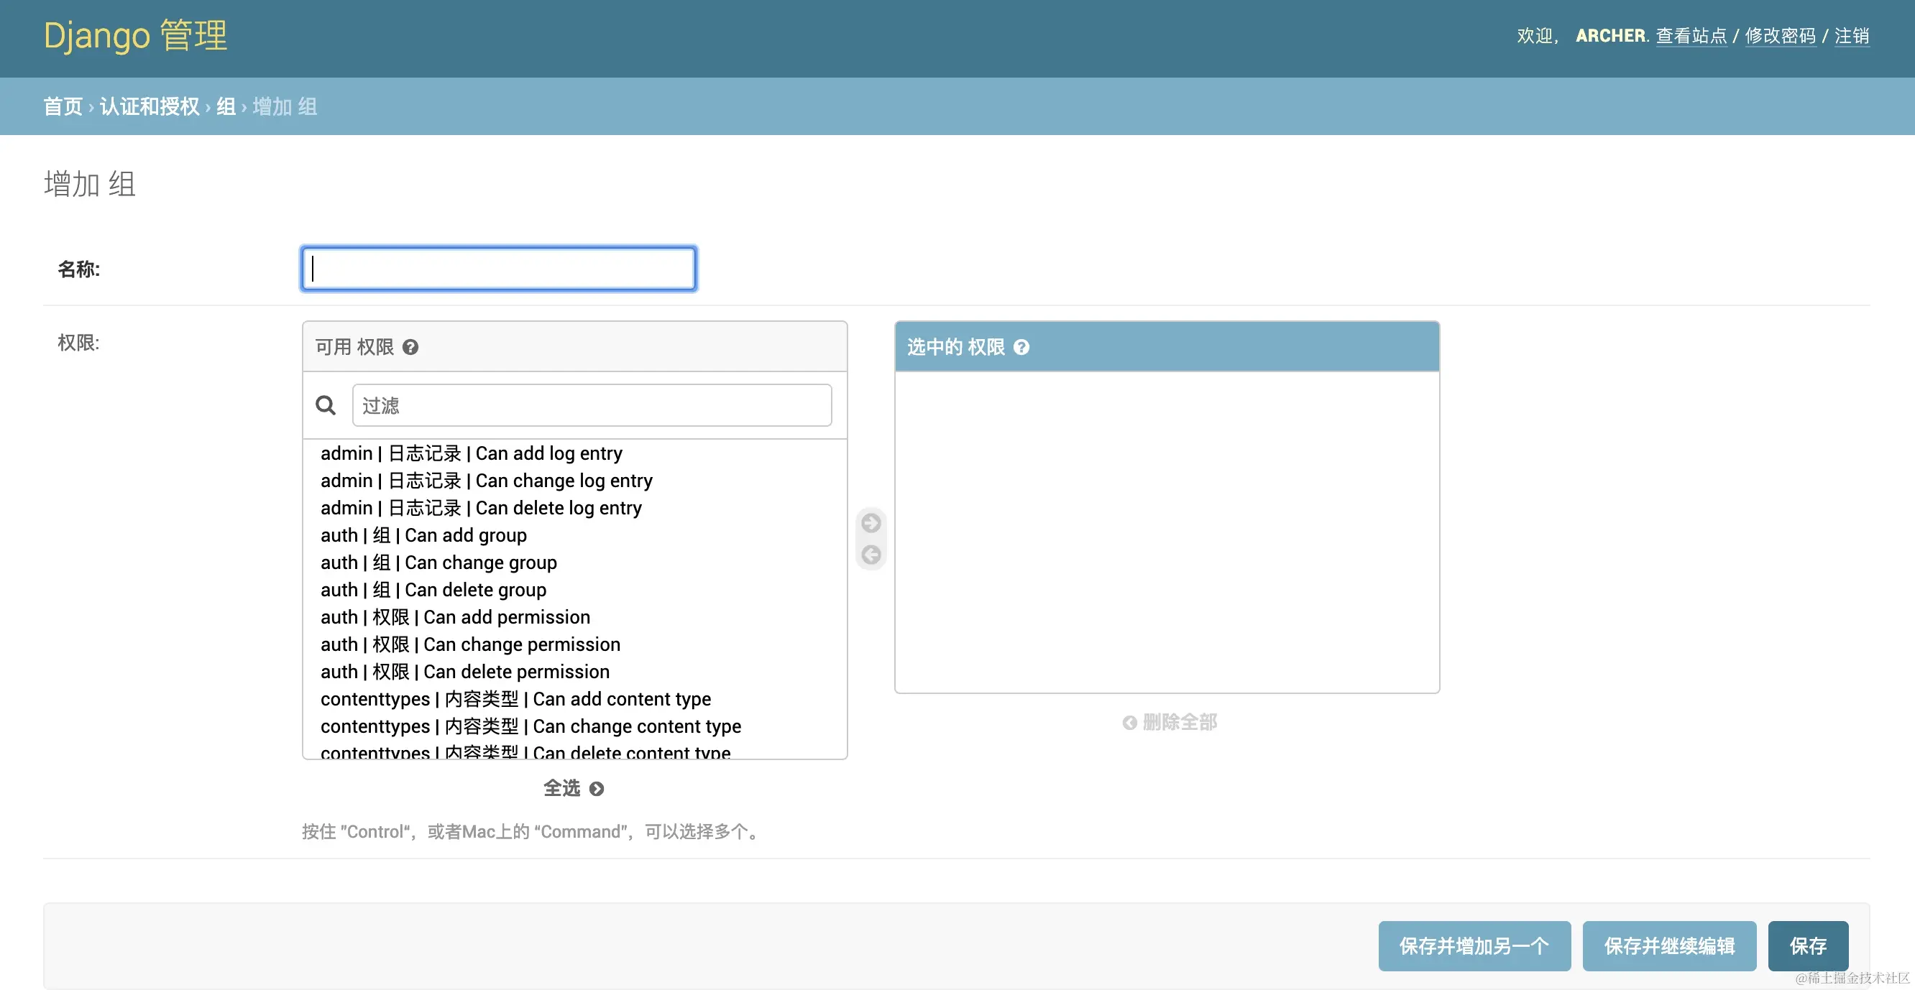Click 删除全部 remove all link
The width and height of the screenshot is (1915, 990).
click(x=1170, y=722)
